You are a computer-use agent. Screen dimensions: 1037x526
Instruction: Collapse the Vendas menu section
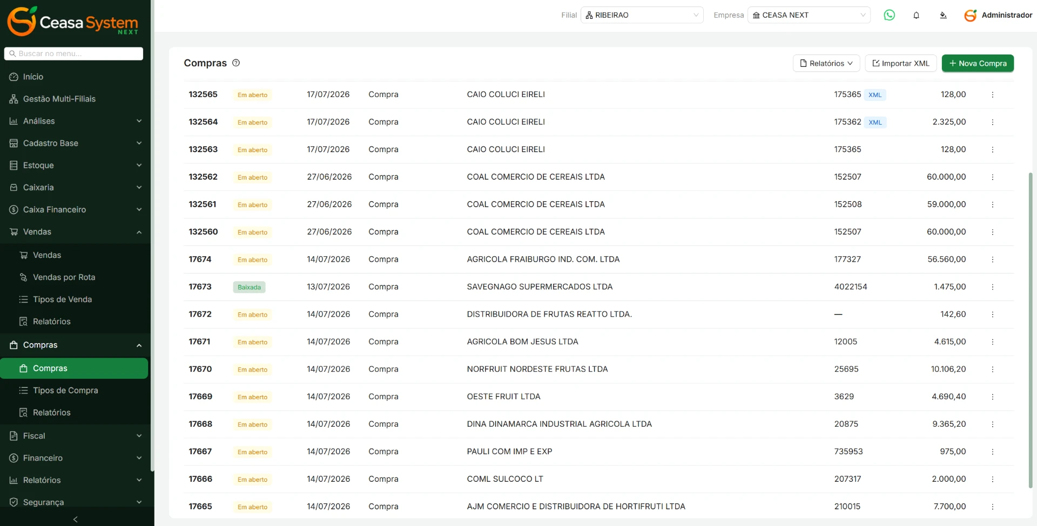(x=75, y=231)
